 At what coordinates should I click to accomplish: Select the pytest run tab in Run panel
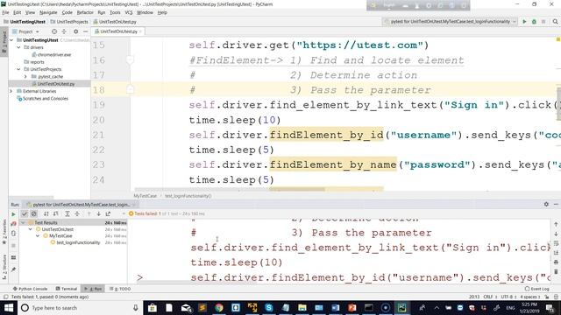pyautogui.click(x=81, y=205)
